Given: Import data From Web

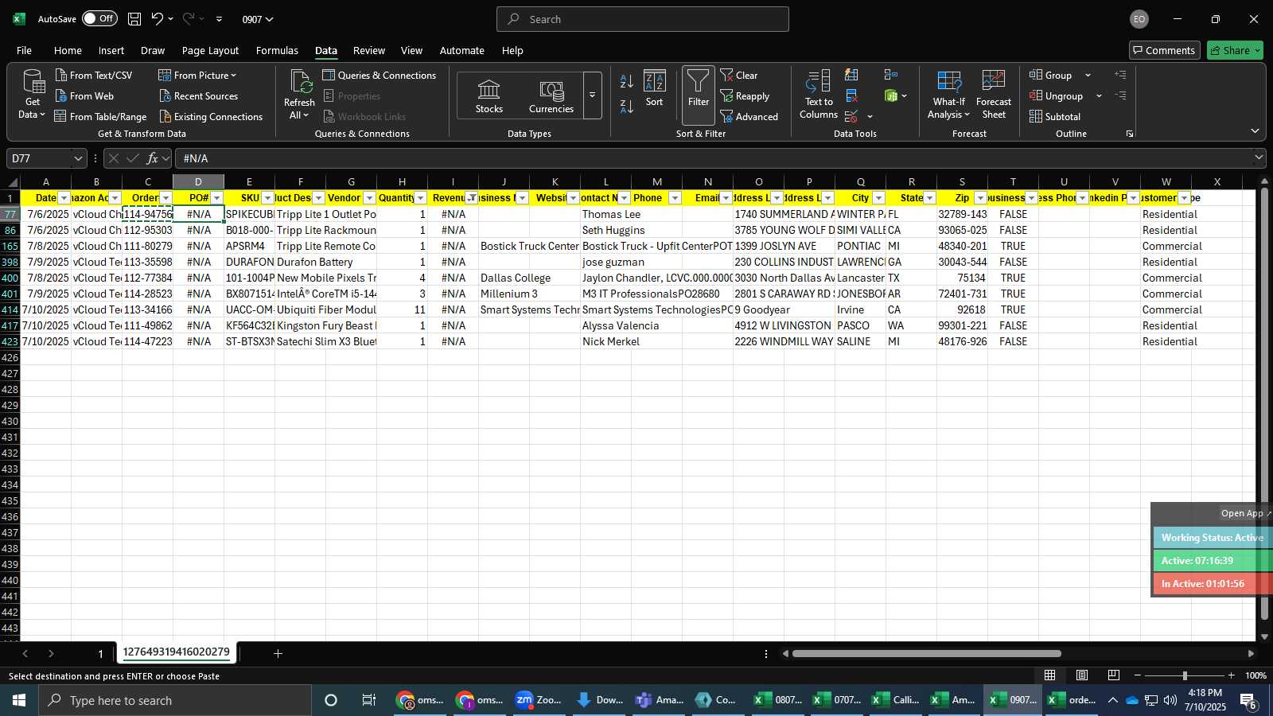Looking at the screenshot, I should [84, 95].
